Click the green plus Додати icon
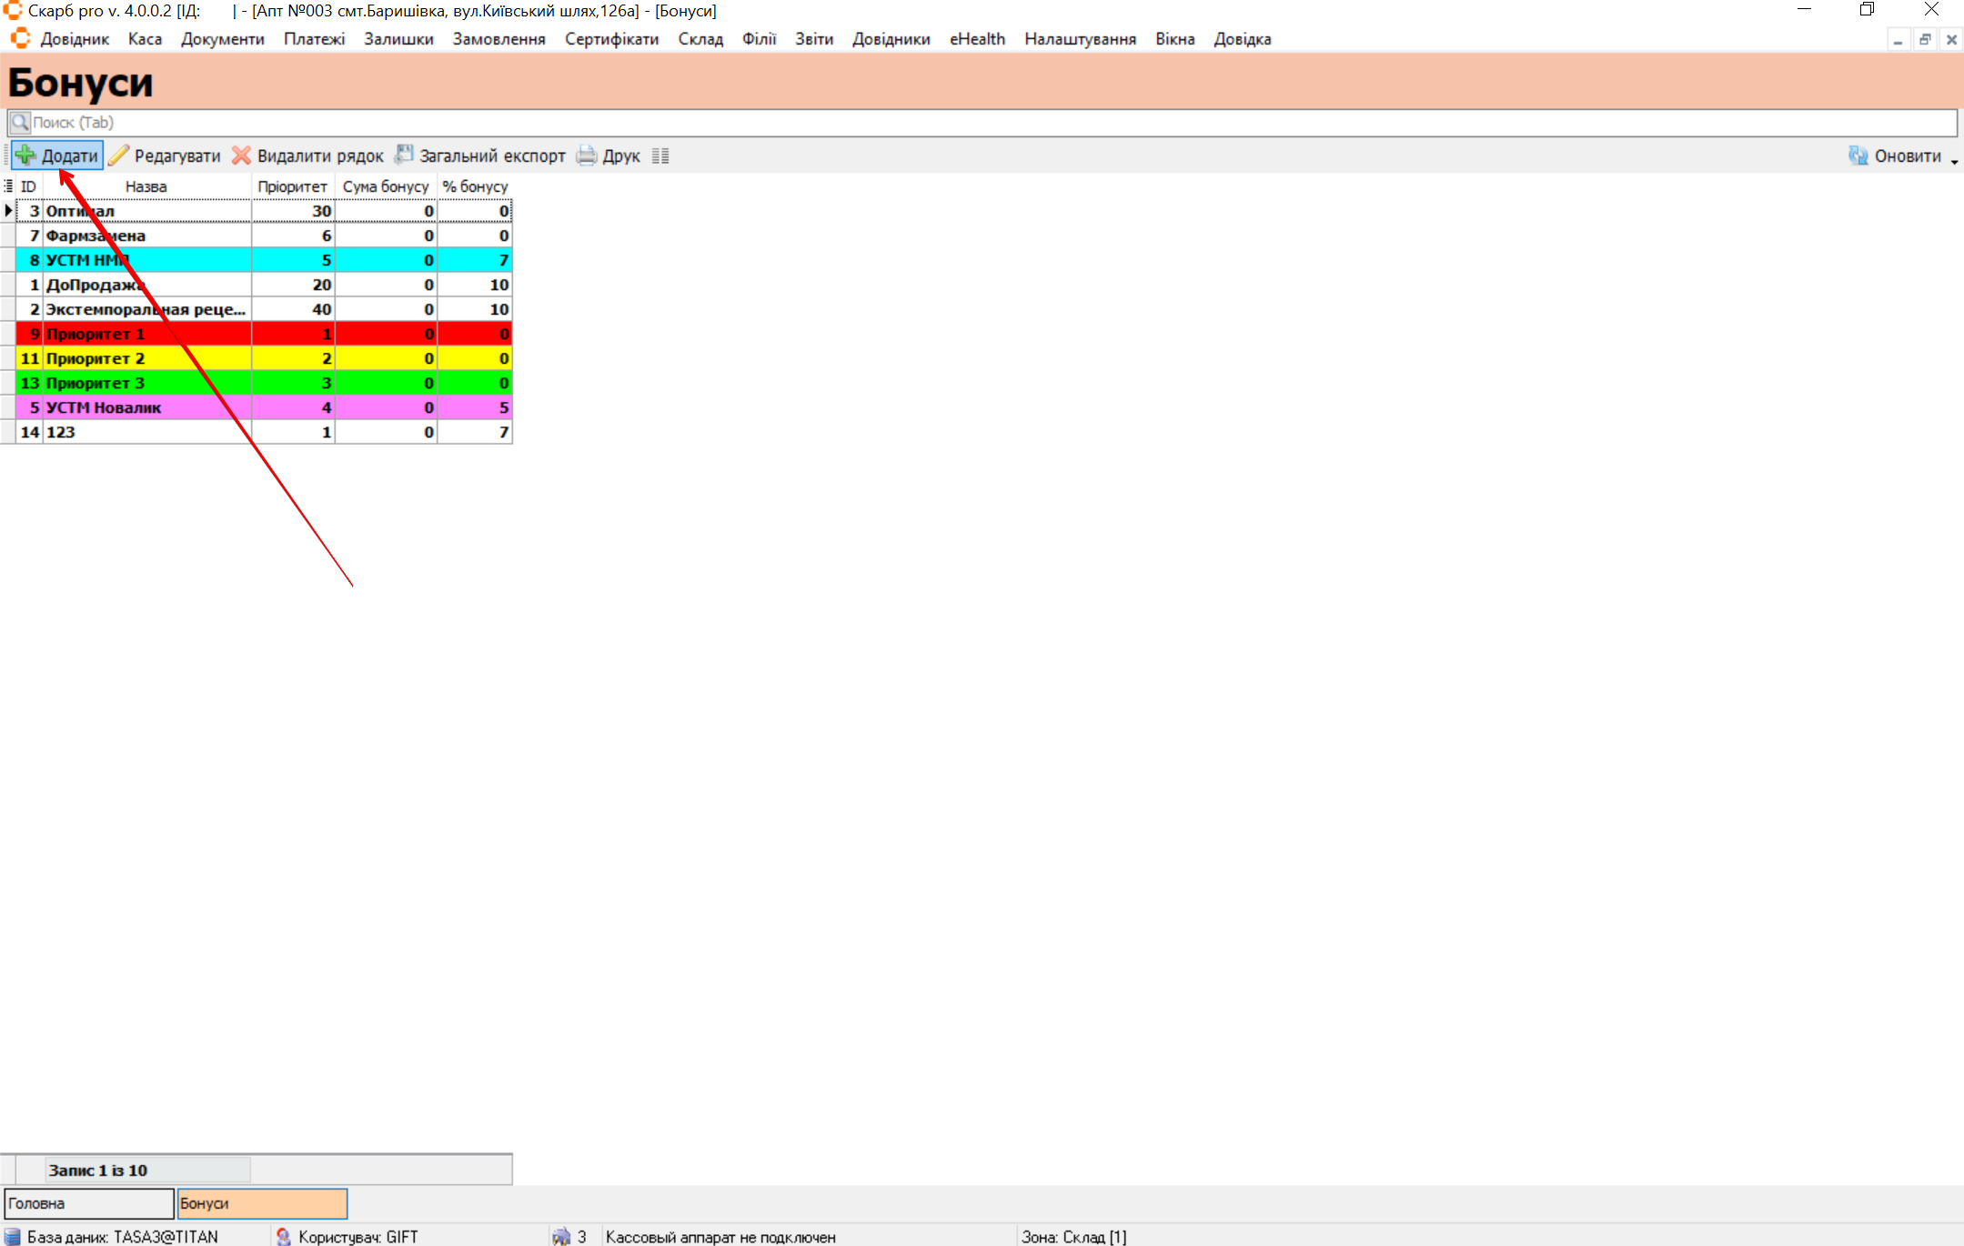The height and width of the screenshot is (1246, 1964). click(25, 156)
